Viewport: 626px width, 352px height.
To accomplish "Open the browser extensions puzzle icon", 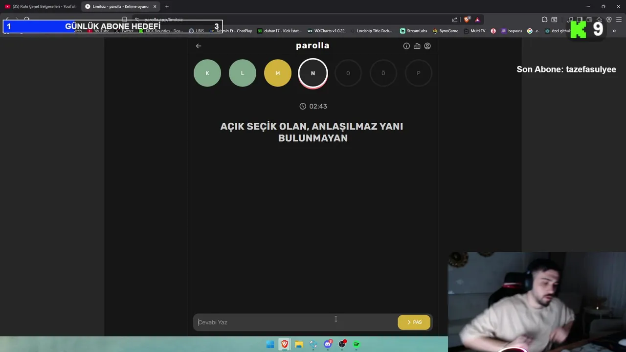I will click(x=544, y=20).
